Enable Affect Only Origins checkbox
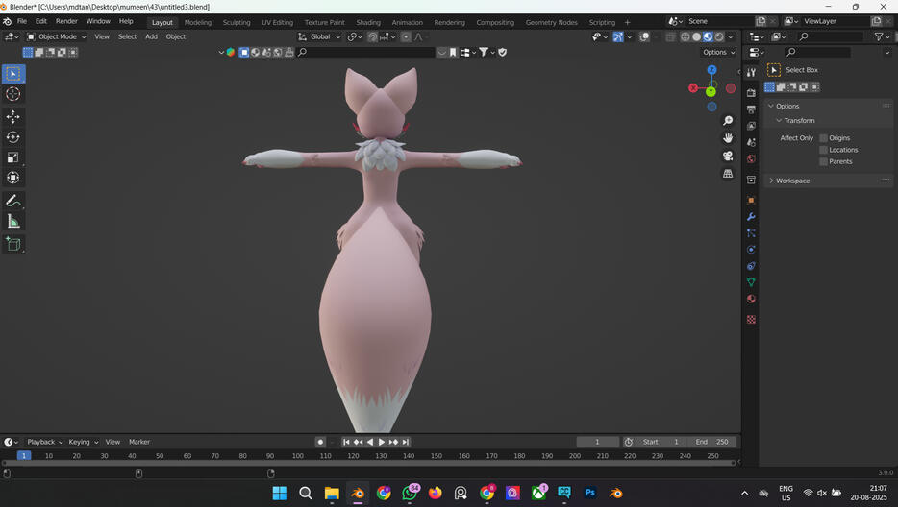Viewport: 898px width, 507px height. [x=824, y=138]
